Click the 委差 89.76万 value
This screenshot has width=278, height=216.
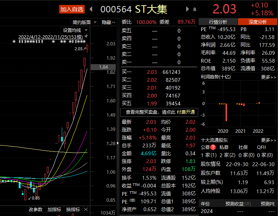click(x=187, y=22)
